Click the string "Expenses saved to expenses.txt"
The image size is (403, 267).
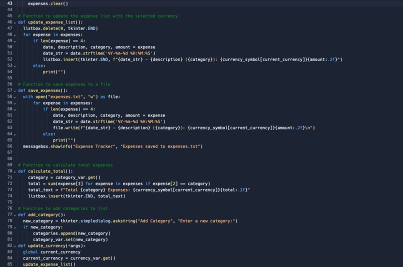pyautogui.click(x=160, y=146)
